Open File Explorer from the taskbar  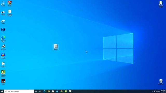[x=49, y=91]
